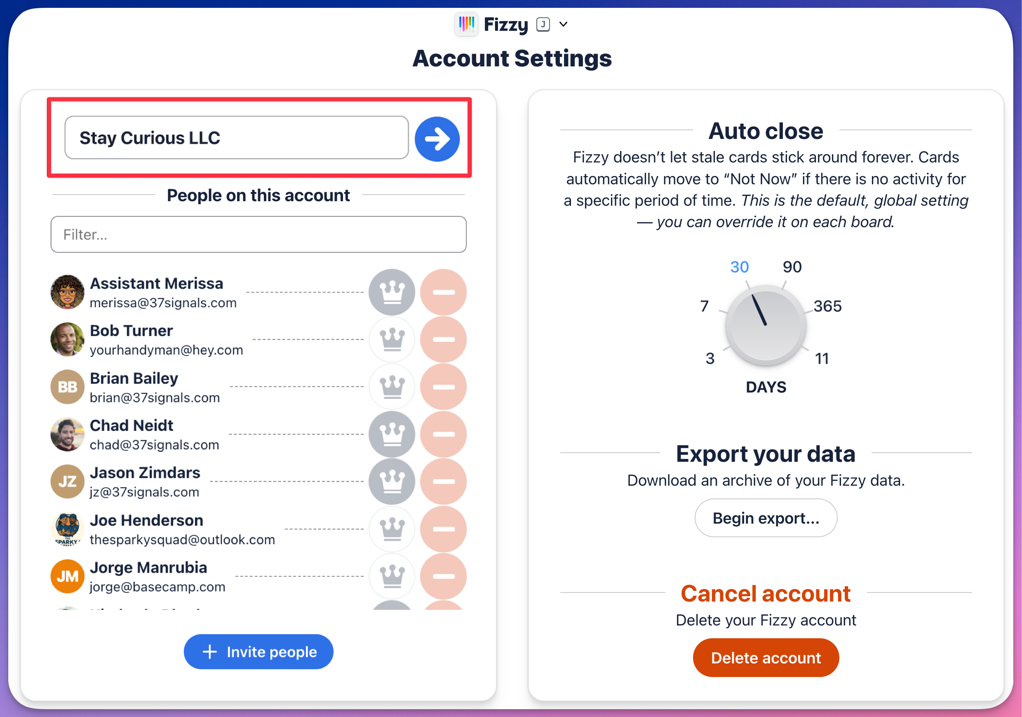The width and height of the screenshot is (1022, 717).
Task: Focus the Filter people search box
Action: [x=258, y=235]
